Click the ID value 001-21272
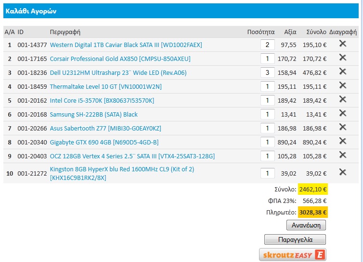This screenshot has height=262, width=363. (x=32, y=173)
